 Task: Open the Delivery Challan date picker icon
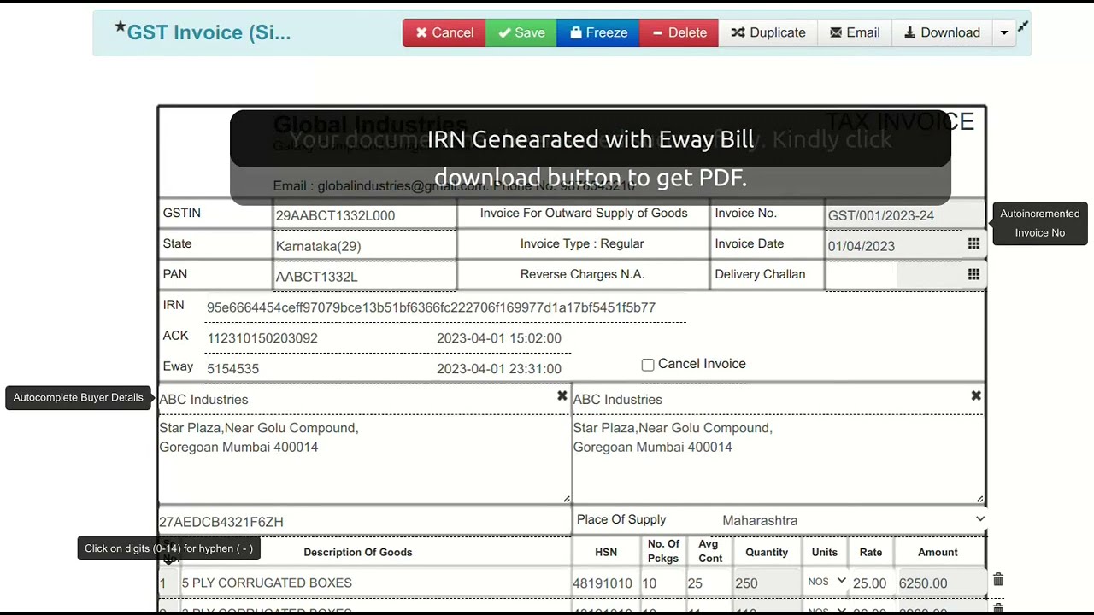[x=973, y=275]
